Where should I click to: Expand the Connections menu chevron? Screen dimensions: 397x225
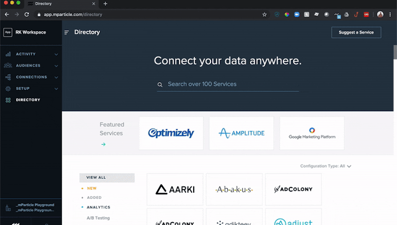pyautogui.click(x=56, y=77)
